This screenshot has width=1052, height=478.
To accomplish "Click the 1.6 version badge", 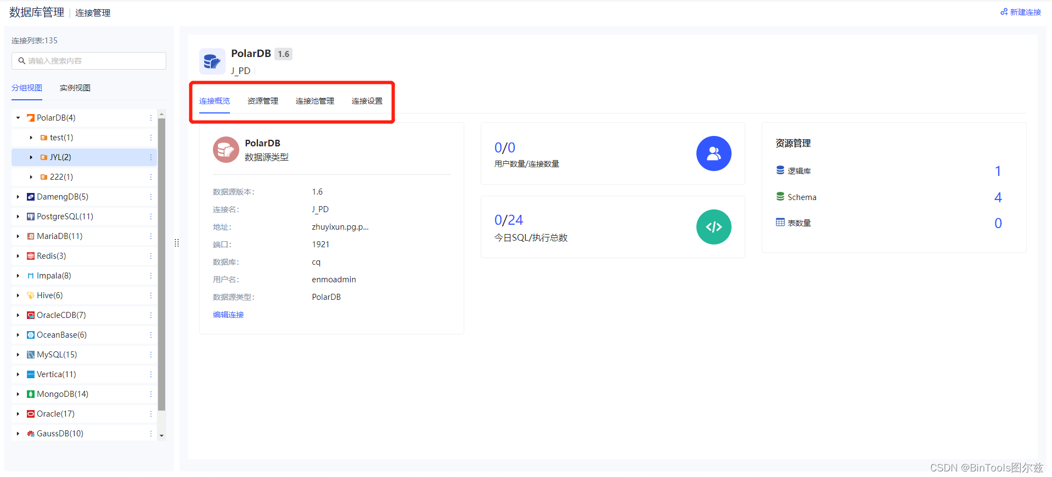I will (x=283, y=54).
